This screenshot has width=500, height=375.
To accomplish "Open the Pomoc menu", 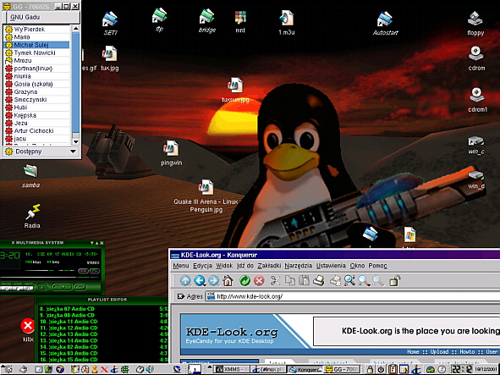I will pyautogui.click(x=377, y=266).
